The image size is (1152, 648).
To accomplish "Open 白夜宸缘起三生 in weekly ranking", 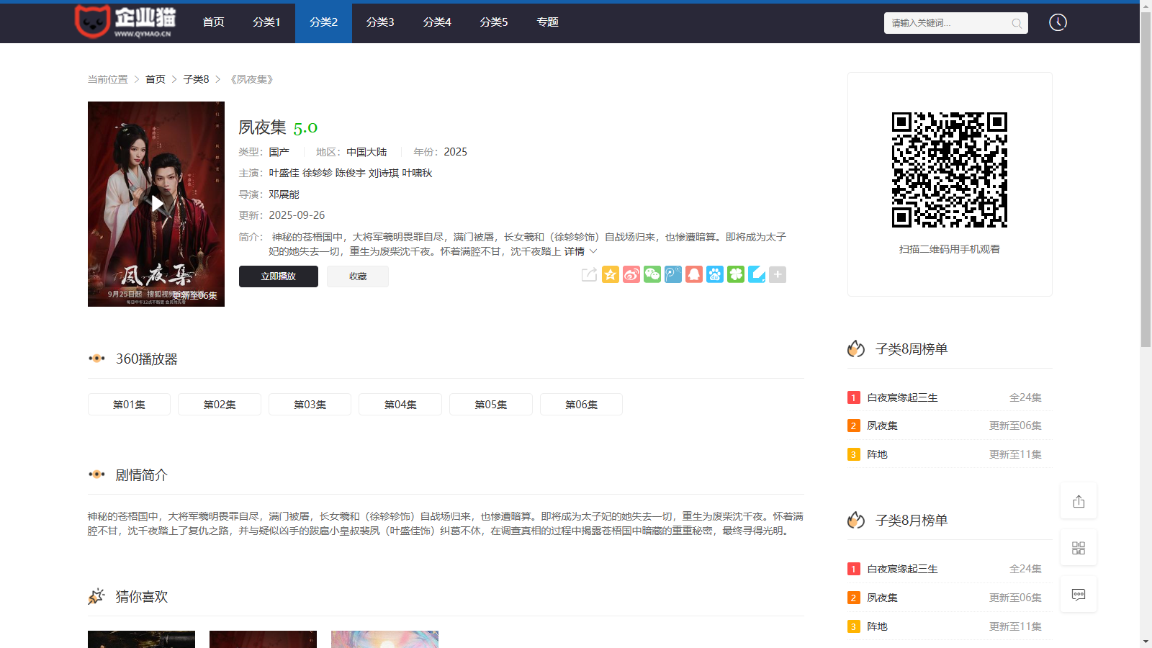I will (x=902, y=397).
